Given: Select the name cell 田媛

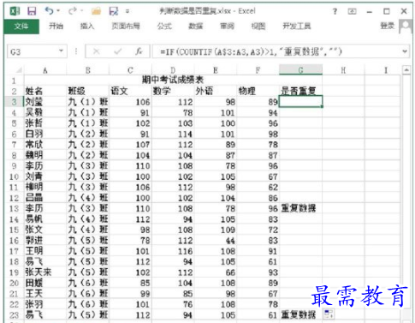Looking at the screenshot, I should pos(45,283).
